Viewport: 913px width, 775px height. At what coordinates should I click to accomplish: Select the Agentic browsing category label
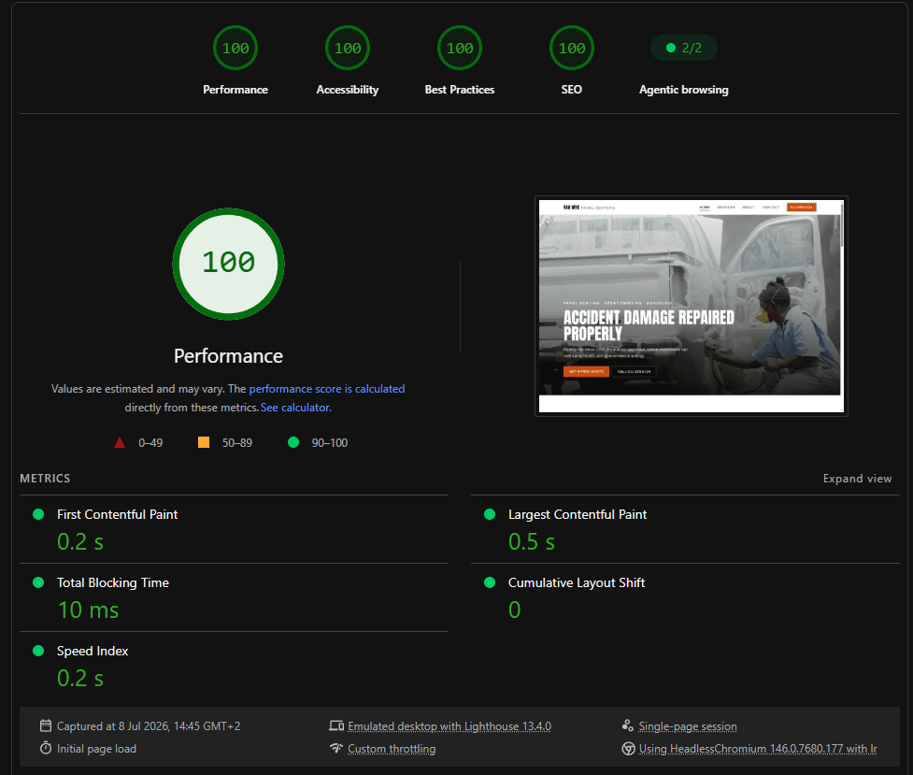(684, 90)
